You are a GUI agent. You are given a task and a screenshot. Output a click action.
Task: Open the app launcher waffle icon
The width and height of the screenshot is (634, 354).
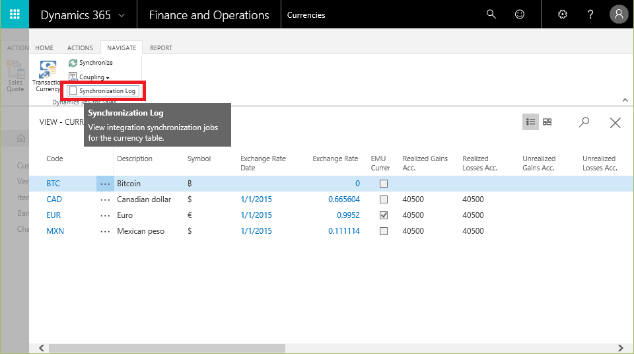click(x=15, y=15)
